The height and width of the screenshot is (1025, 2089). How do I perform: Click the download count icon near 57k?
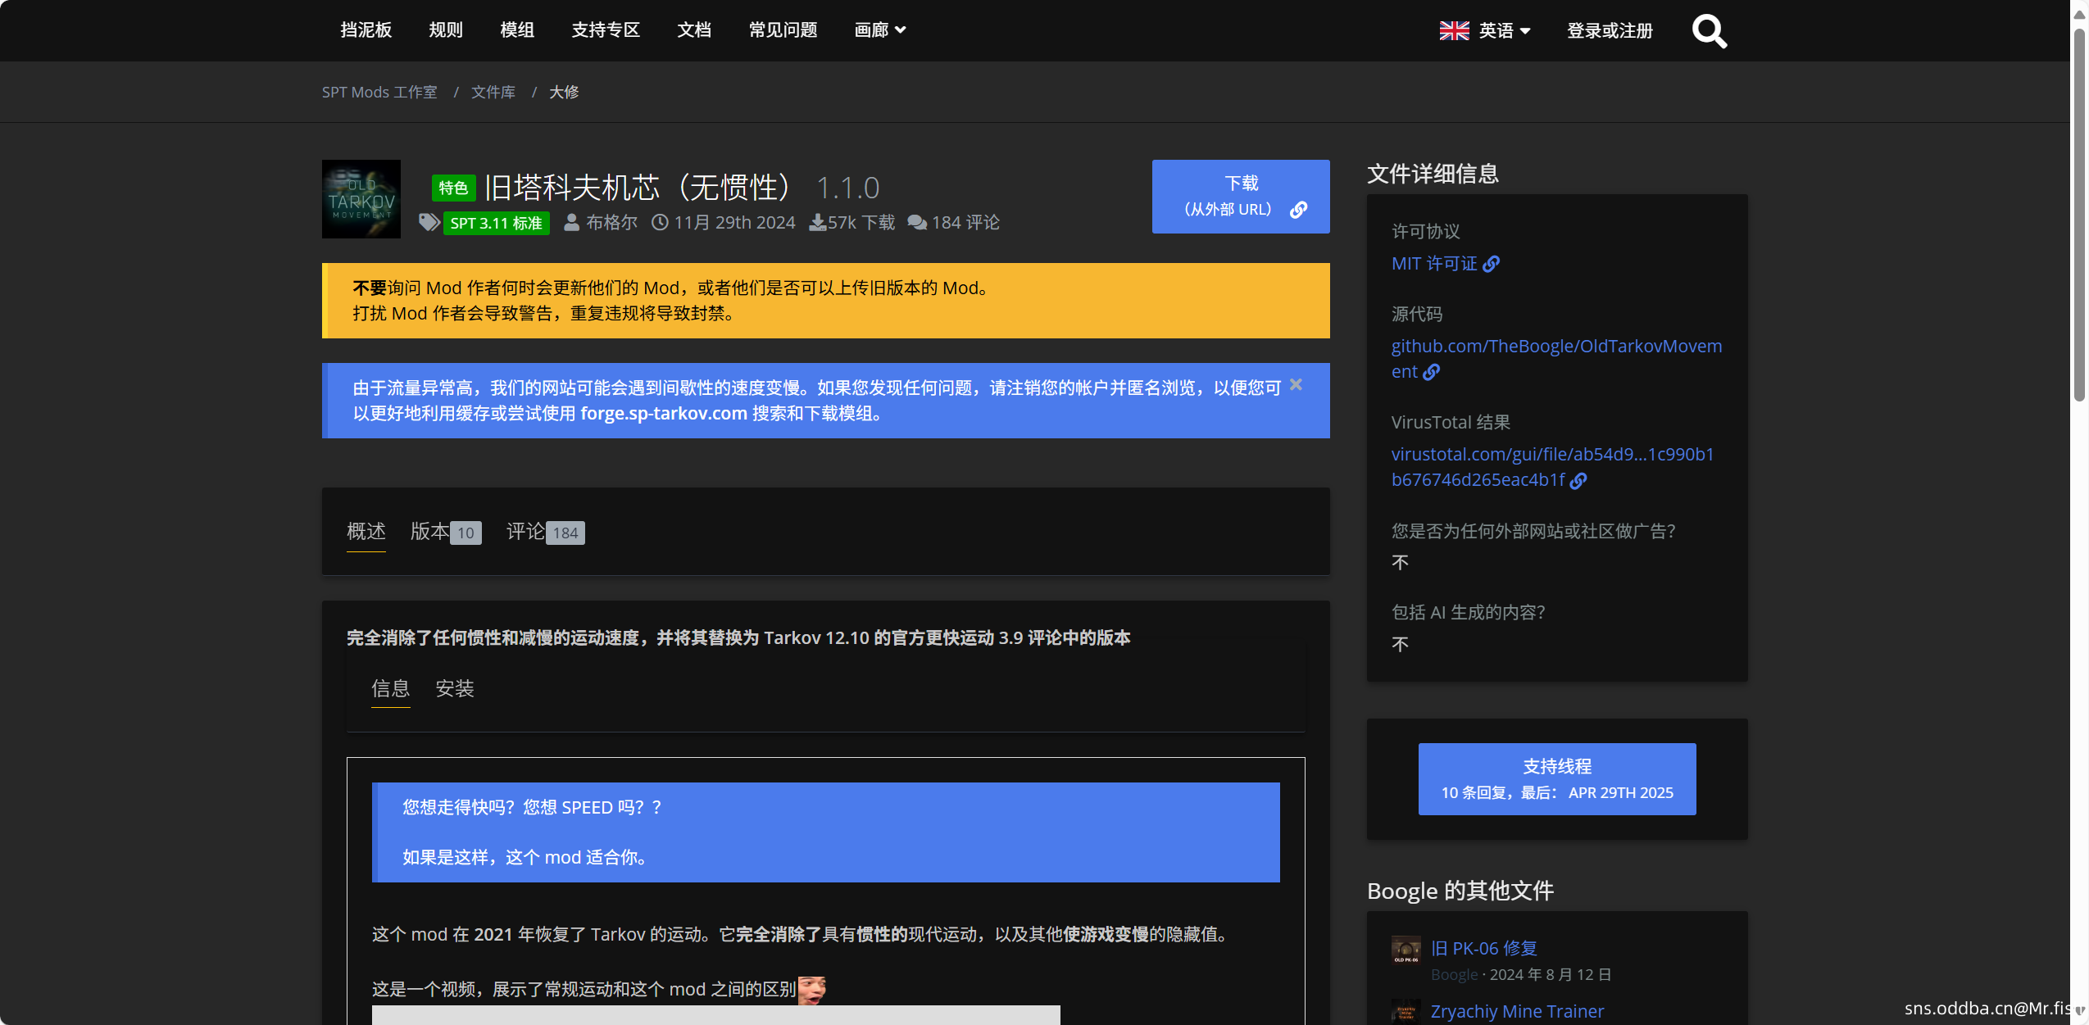(817, 222)
